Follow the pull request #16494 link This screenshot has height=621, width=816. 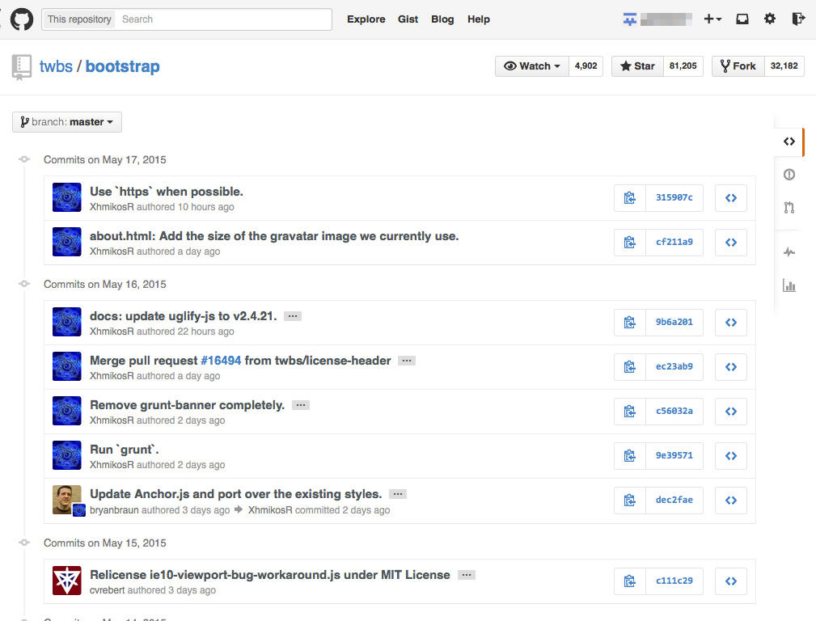[x=221, y=360]
